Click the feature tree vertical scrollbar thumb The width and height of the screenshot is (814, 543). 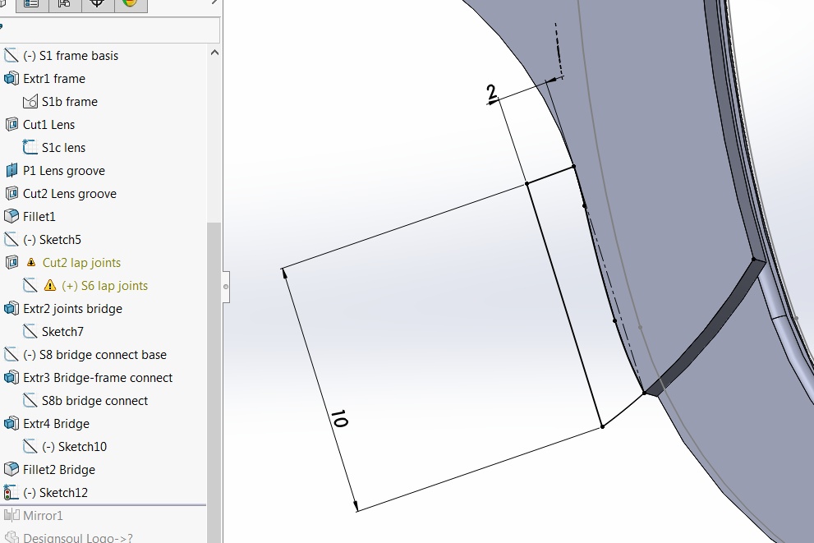click(214, 383)
